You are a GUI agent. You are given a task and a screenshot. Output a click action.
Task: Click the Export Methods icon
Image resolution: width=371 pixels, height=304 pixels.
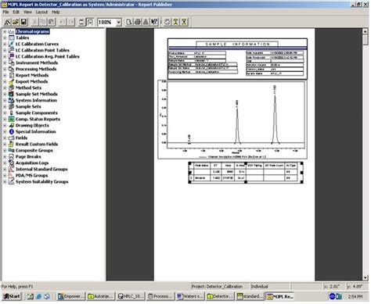11,81
